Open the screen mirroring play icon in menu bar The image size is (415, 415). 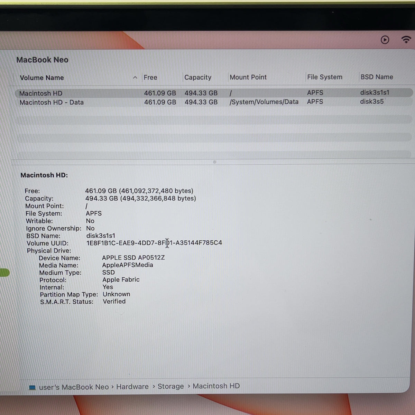385,40
